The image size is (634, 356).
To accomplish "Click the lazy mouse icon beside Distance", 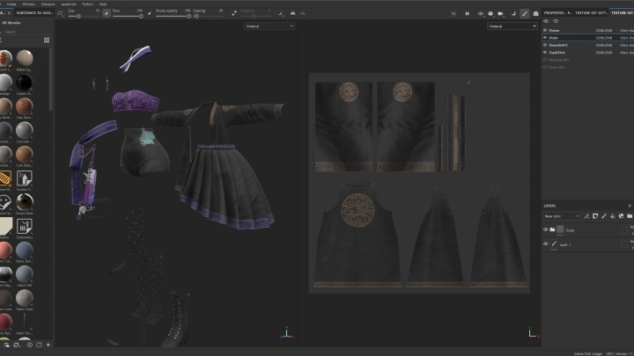I will [234, 13].
